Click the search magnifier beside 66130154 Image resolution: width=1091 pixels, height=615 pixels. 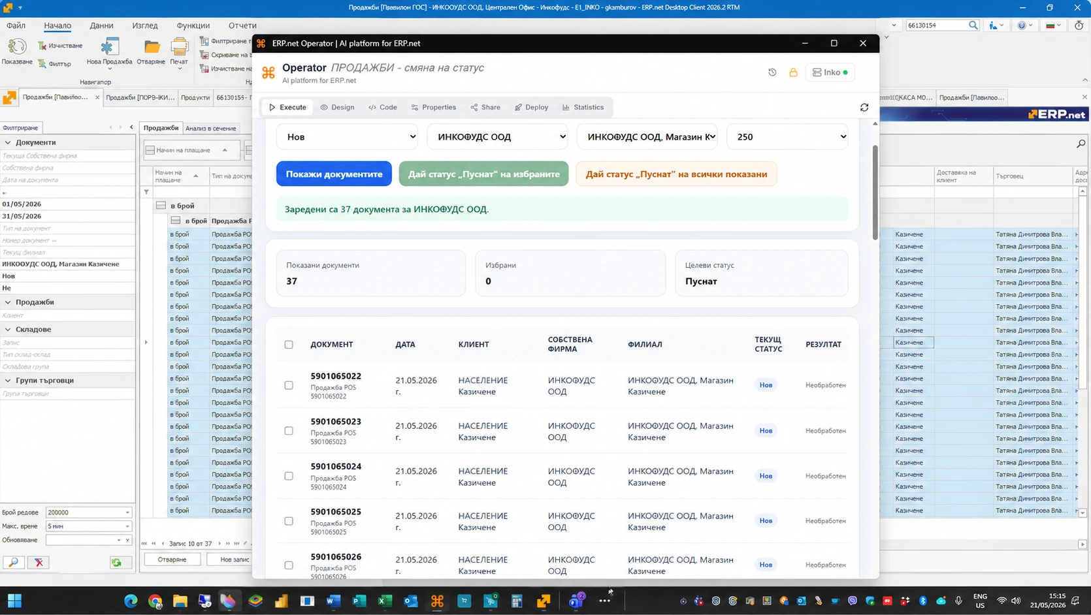[973, 25]
